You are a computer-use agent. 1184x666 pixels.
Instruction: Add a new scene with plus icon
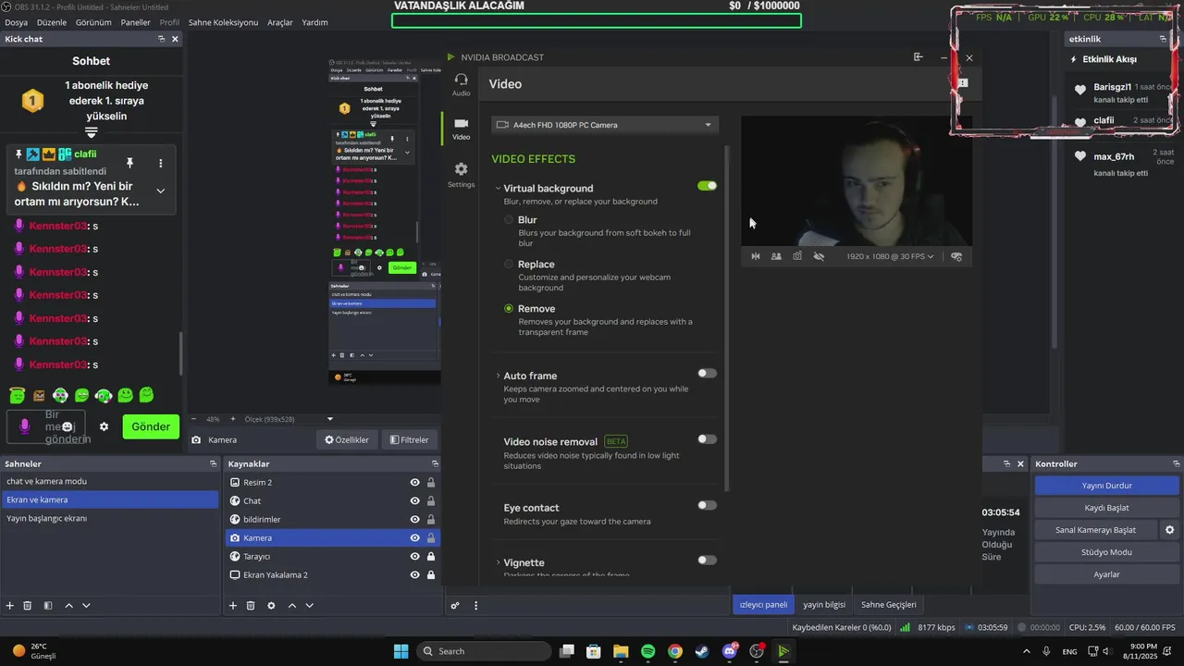pos(10,605)
